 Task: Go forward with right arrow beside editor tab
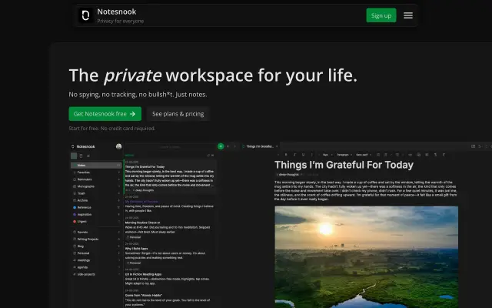click(234, 146)
